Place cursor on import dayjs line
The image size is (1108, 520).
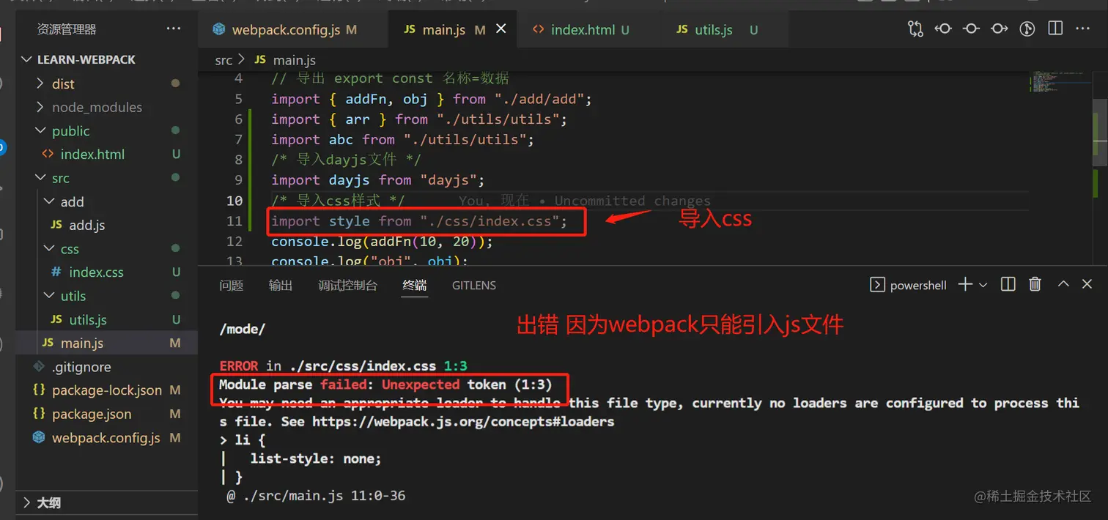click(x=377, y=180)
